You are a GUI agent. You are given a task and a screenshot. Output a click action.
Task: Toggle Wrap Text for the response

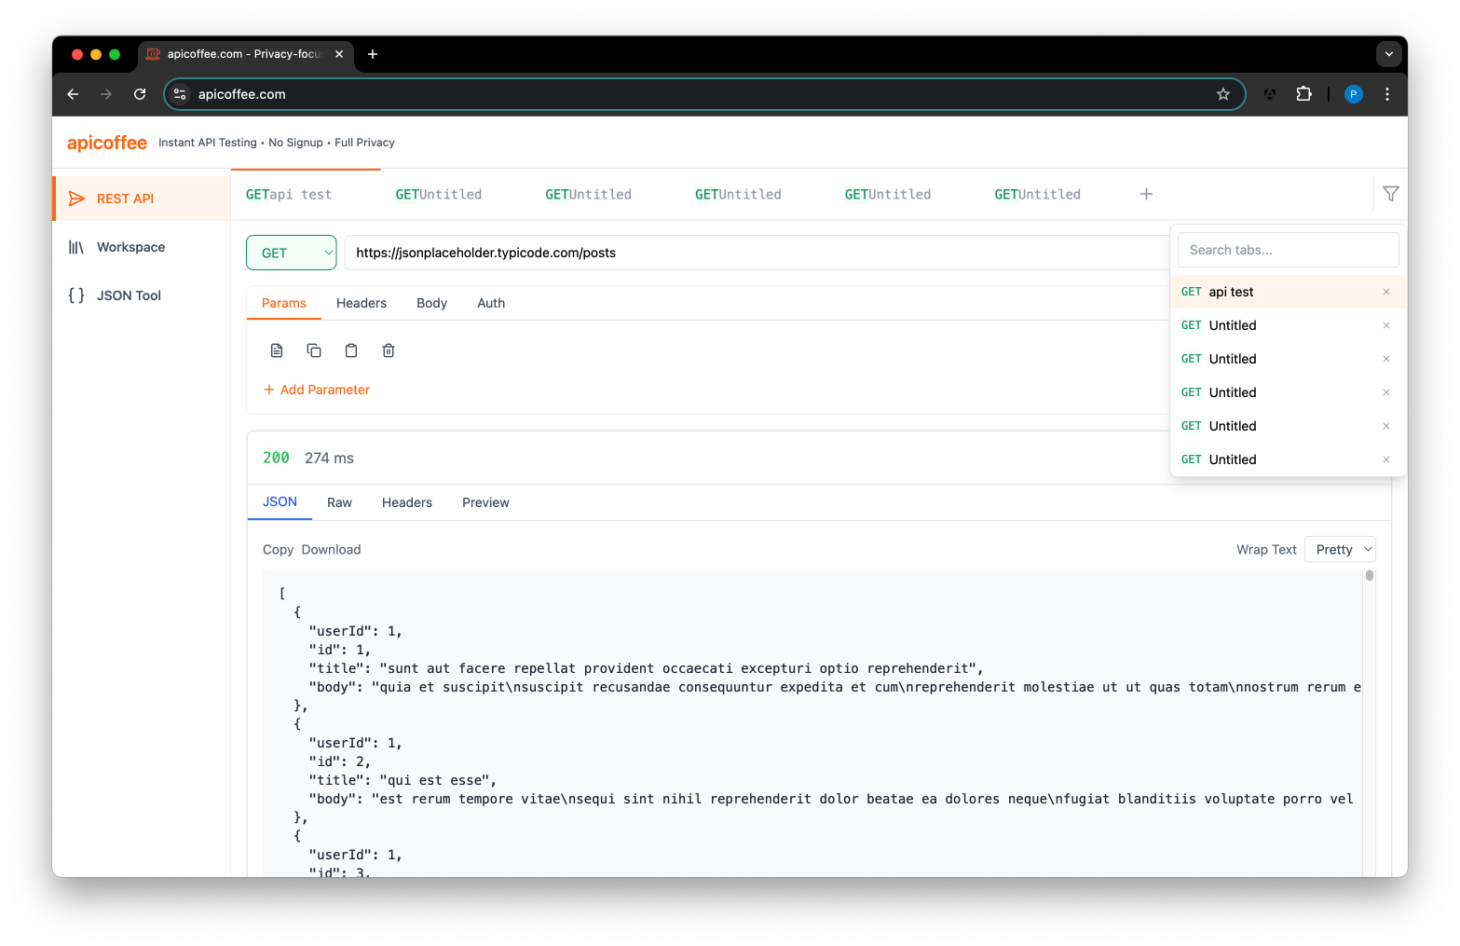point(1266,550)
